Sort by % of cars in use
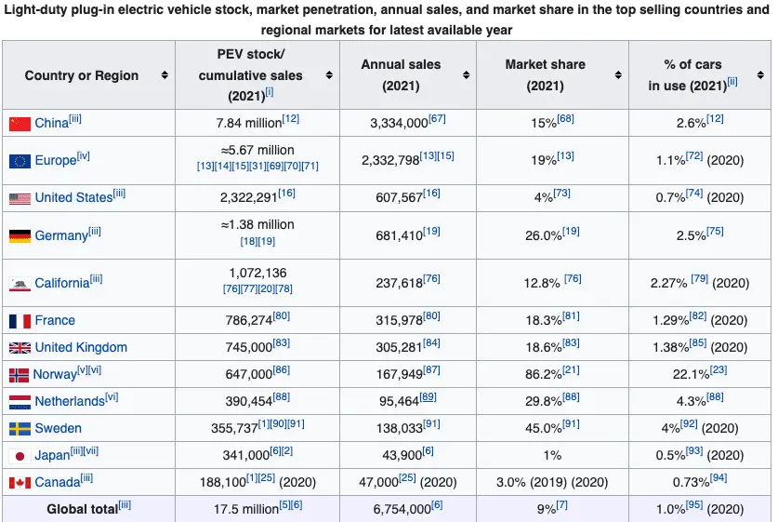Image resolution: width=778 pixels, height=522 pixels. point(761,75)
